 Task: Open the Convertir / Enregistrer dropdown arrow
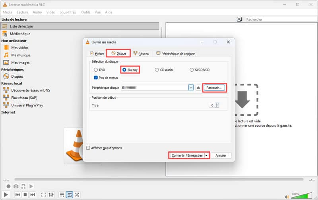(206, 155)
